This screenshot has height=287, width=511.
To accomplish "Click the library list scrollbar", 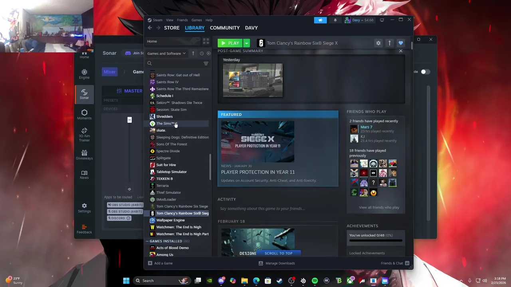I will click(210, 167).
